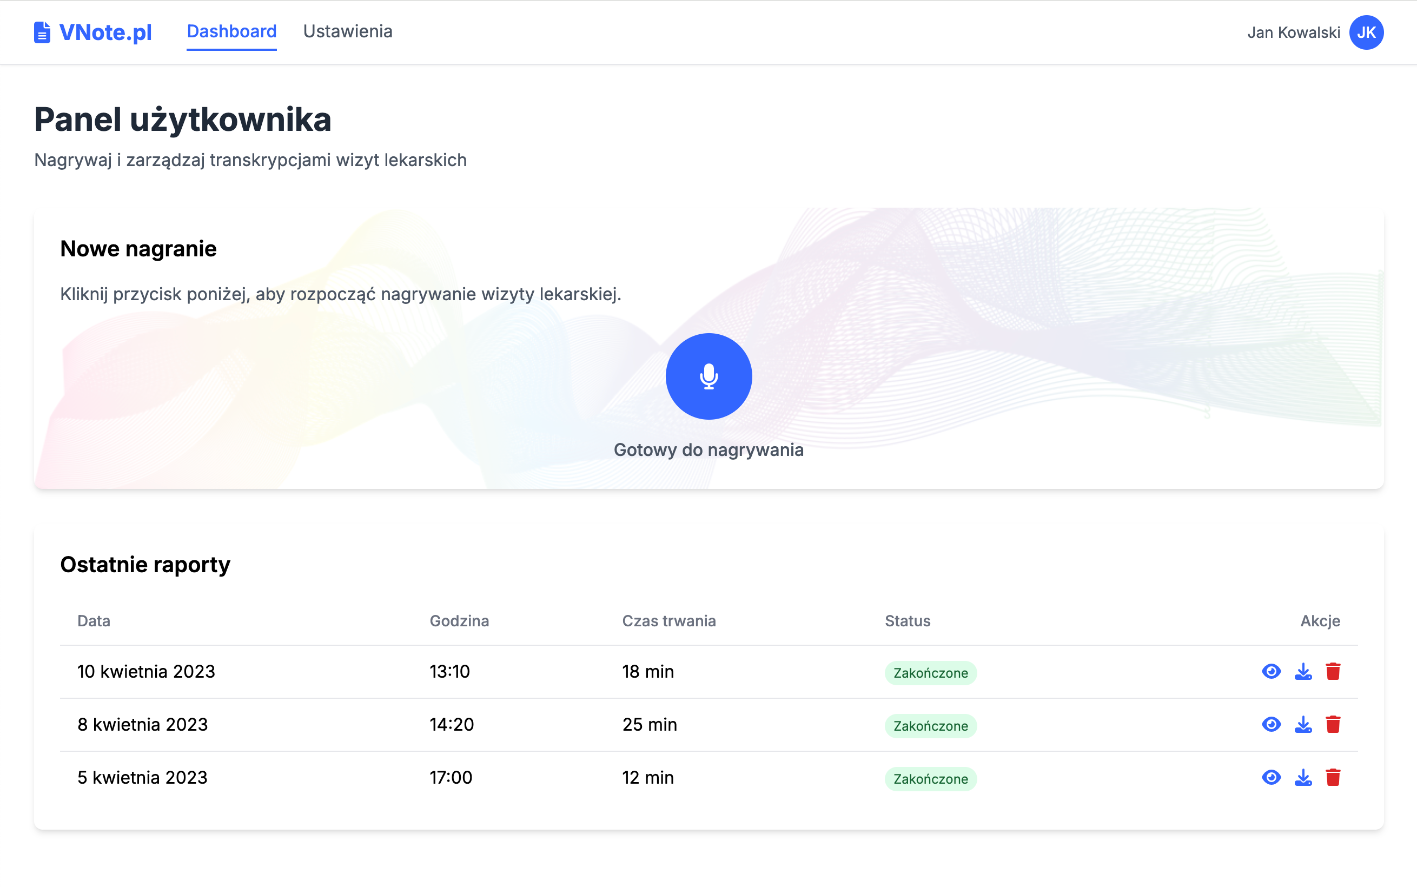Click the Czas trwania column header
This screenshot has width=1417, height=887.
[x=668, y=621]
